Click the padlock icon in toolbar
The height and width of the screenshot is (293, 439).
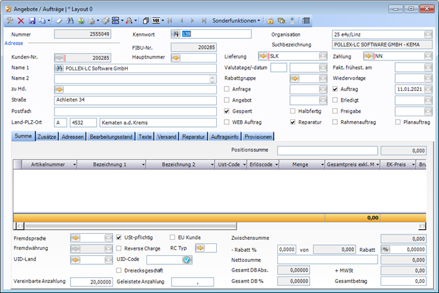[270, 21]
